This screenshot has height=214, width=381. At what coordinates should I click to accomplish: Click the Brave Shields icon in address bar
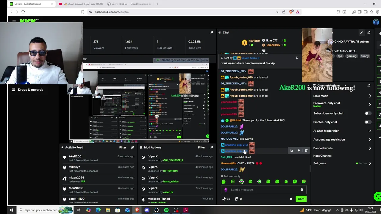coord(291,12)
